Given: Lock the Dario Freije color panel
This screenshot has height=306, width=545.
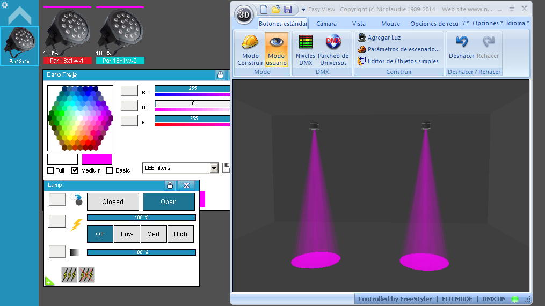Looking at the screenshot, I should pos(220,74).
